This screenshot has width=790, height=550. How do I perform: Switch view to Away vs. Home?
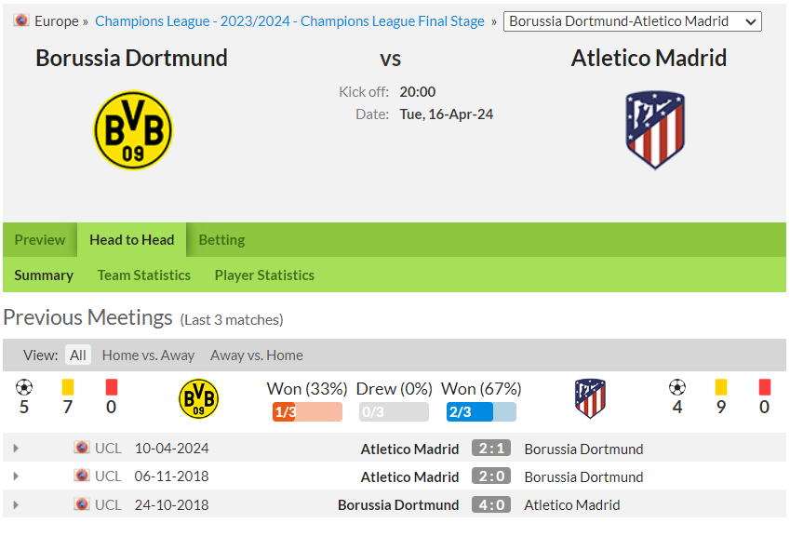click(x=257, y=355)
